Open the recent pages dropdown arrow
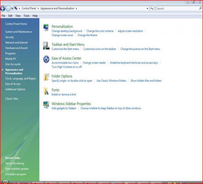 (12, 9)
